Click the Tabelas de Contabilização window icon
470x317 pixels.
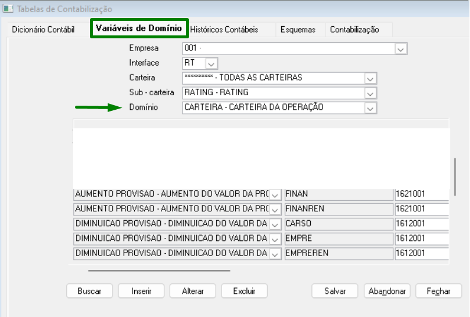tap(8, 9)
